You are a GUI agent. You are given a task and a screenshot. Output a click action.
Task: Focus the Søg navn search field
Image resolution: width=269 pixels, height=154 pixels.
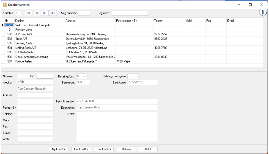(130, 13)
